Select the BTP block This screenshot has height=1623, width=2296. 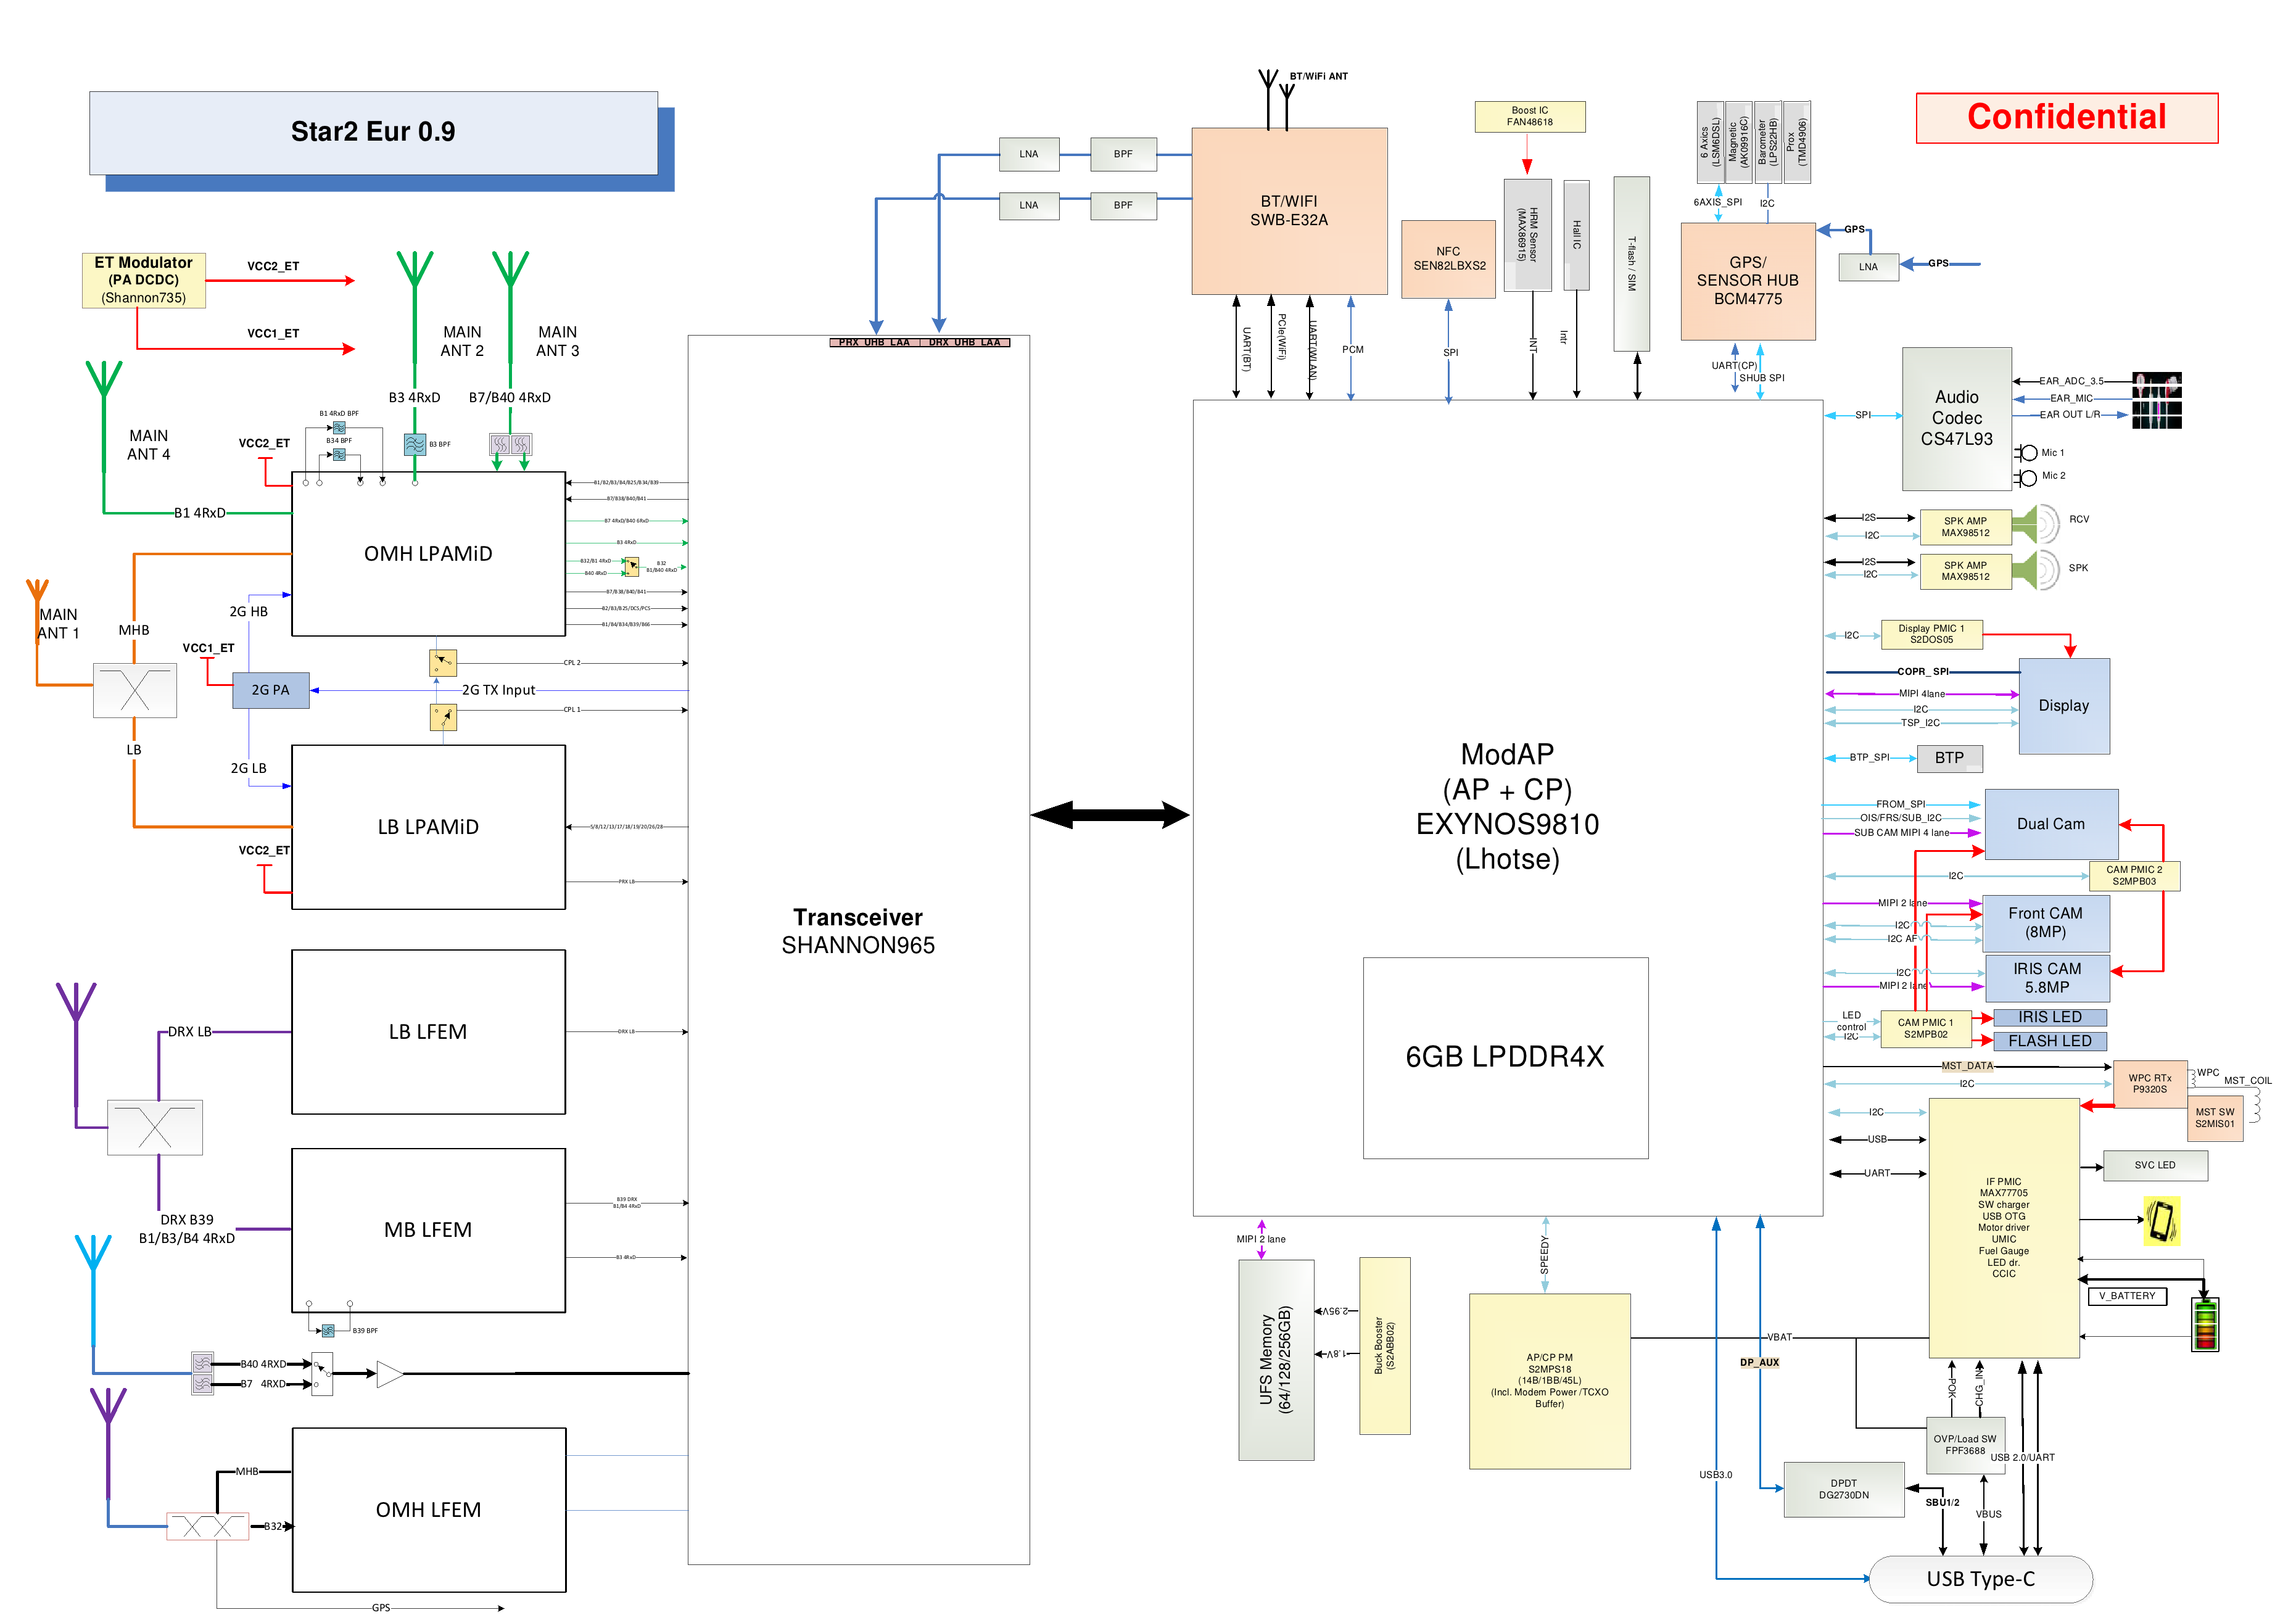(1950, 758)
